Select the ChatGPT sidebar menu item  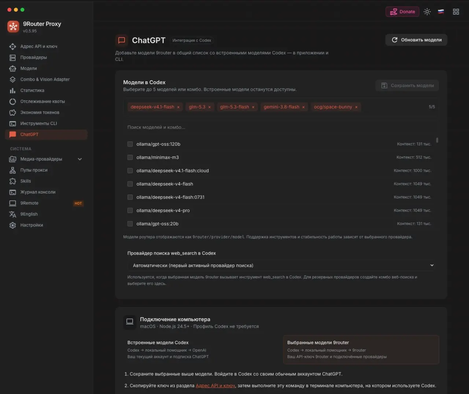(x=47, y=134)
